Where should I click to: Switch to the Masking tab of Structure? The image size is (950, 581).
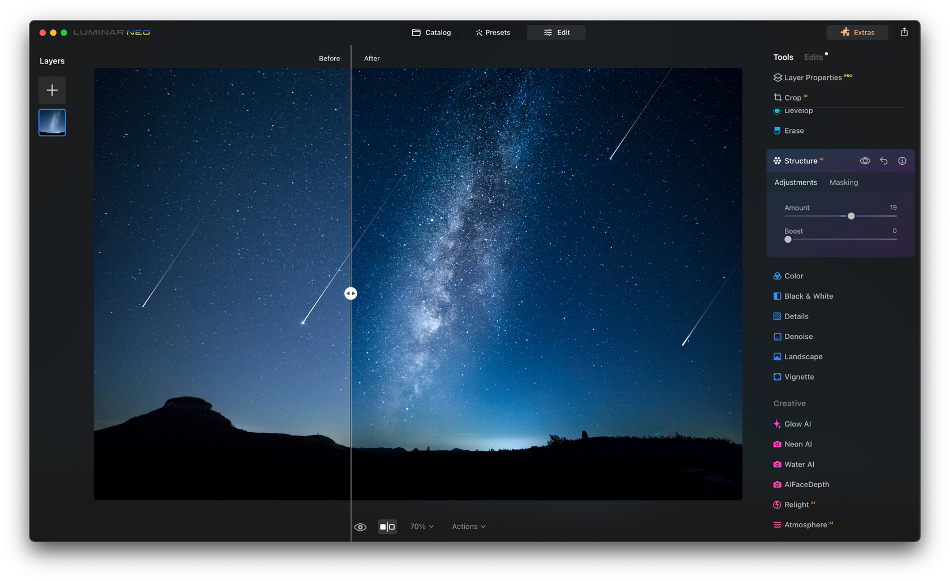(x=843, y=182)
